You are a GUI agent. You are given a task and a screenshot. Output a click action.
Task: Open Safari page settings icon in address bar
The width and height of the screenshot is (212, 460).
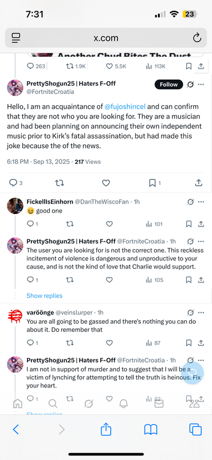[x=16, y=38]
